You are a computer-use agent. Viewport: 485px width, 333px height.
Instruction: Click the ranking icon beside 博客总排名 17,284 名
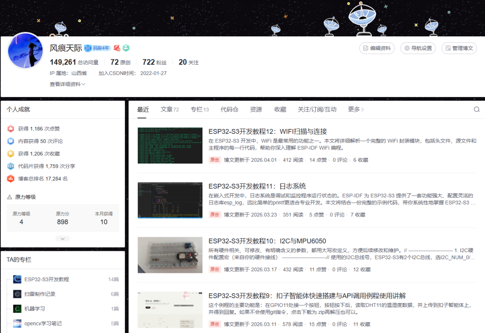coord(11,178)
